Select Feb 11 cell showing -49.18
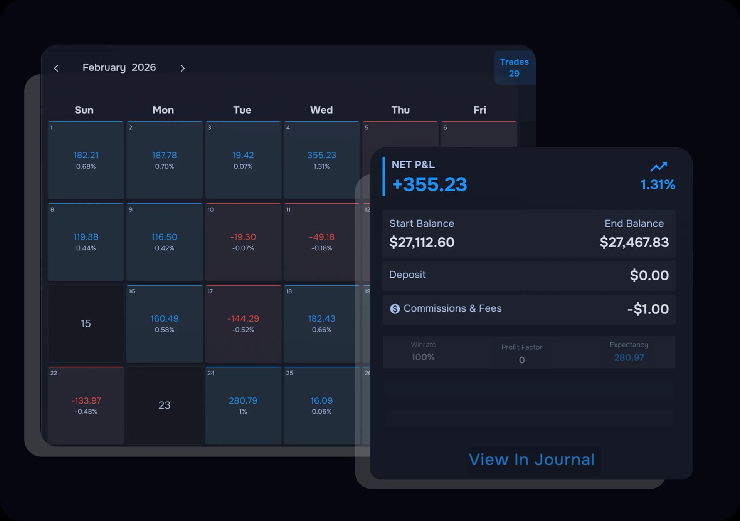The height and width of the screenshot is (521, 740). (x=322, y=242)
